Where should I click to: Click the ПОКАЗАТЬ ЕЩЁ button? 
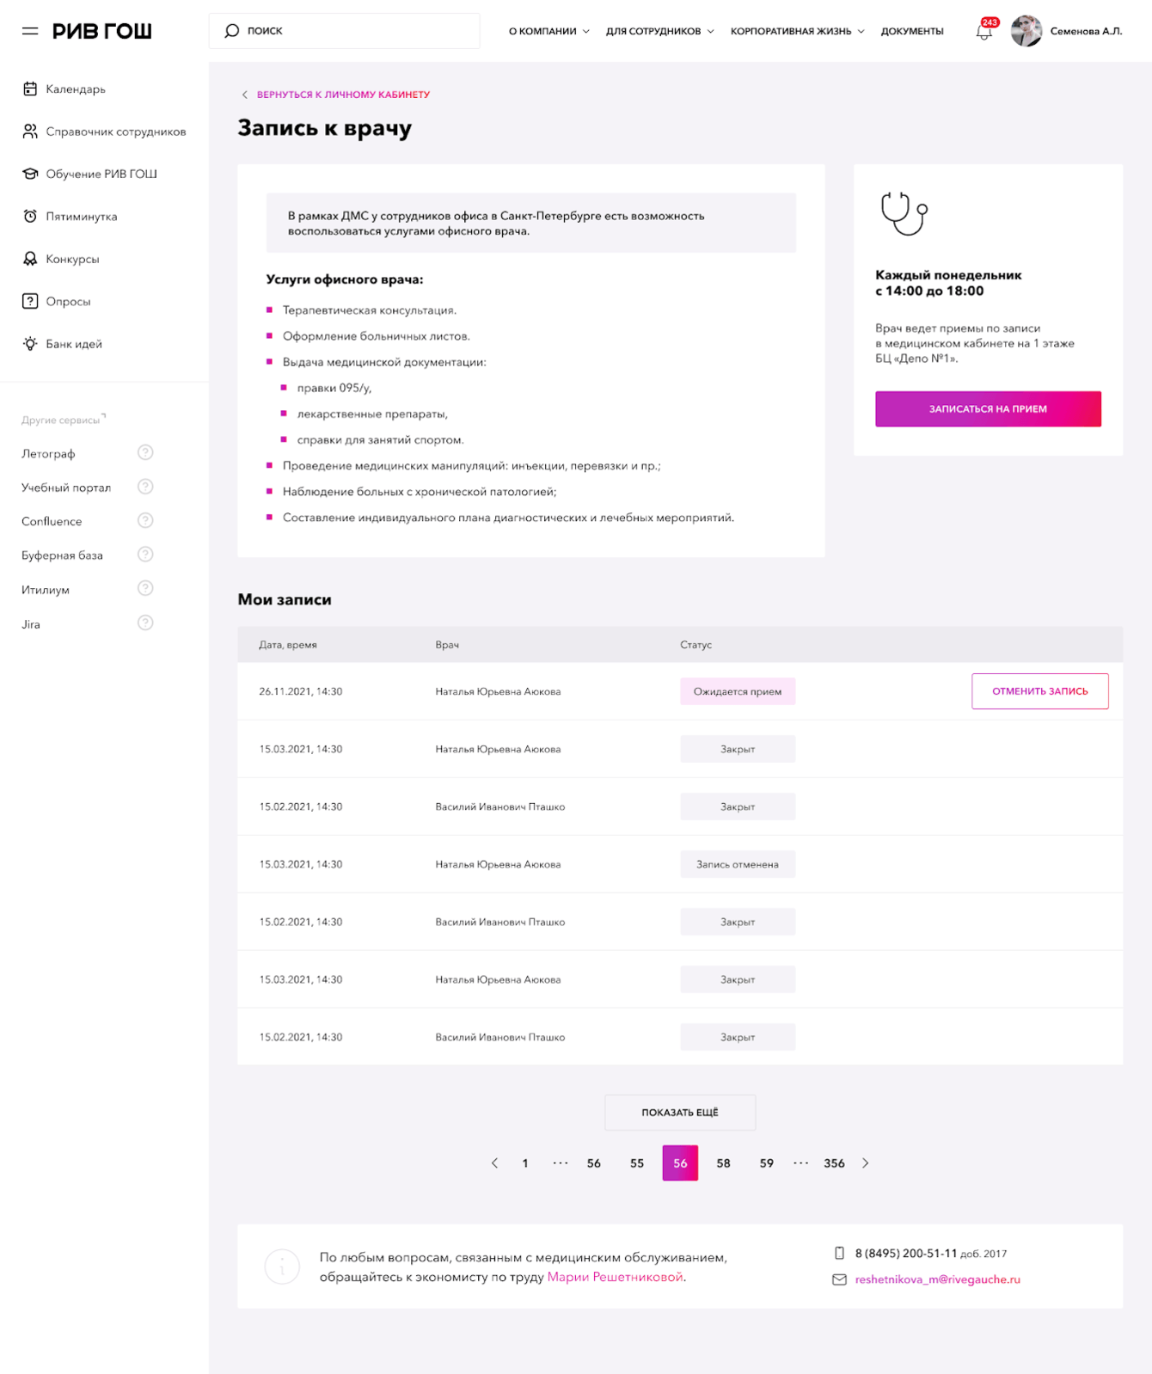680,1113
